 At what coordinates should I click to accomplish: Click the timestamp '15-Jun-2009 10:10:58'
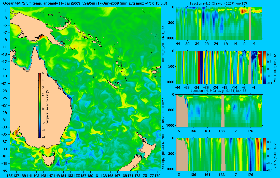163,114
